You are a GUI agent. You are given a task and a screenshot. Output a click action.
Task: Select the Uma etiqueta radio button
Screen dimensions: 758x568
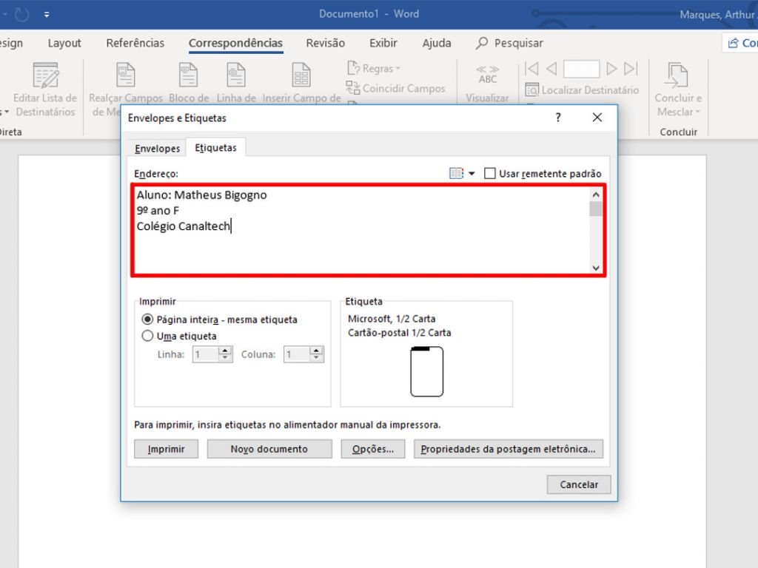pos(147,336)
